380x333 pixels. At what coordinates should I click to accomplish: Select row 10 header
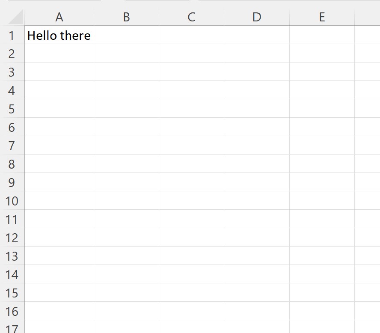click(12, 201)
